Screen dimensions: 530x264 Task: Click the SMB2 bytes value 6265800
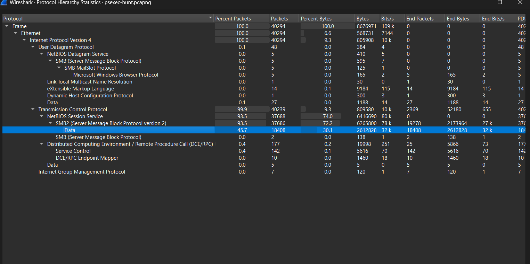366,123
